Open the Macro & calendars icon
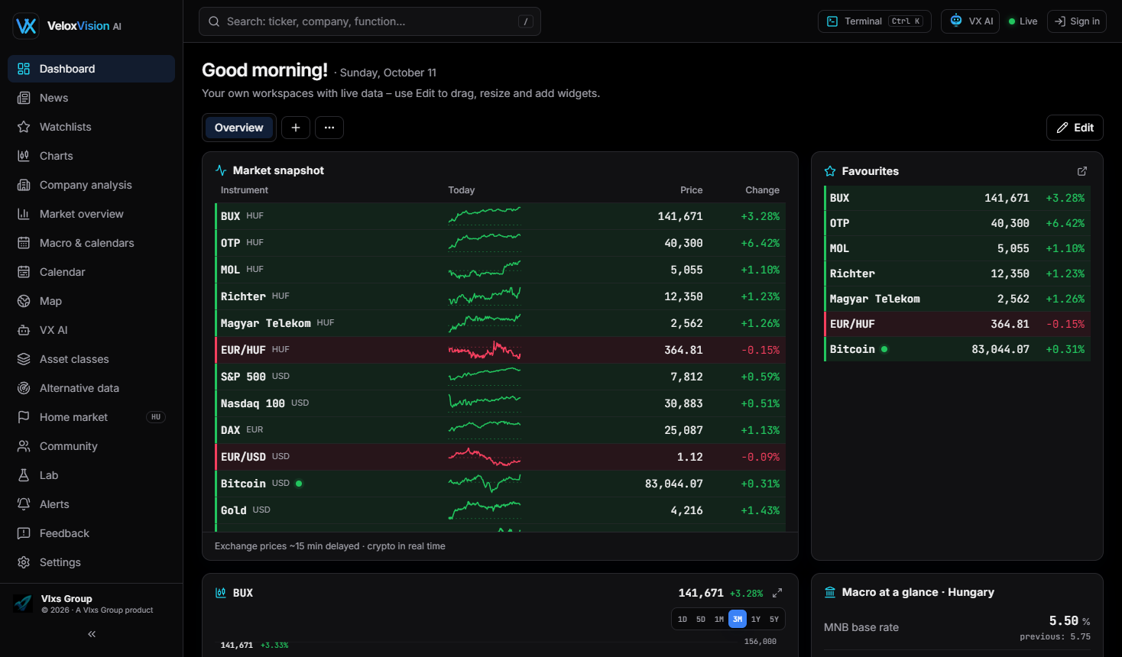Image resolution: width=1122 pixels, height=657 pixels. coord(24,243)
